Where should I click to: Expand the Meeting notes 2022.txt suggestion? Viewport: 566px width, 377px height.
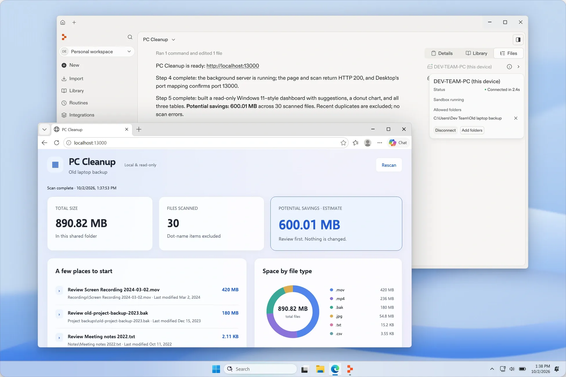pyautogui.click(x=59, y=338)
